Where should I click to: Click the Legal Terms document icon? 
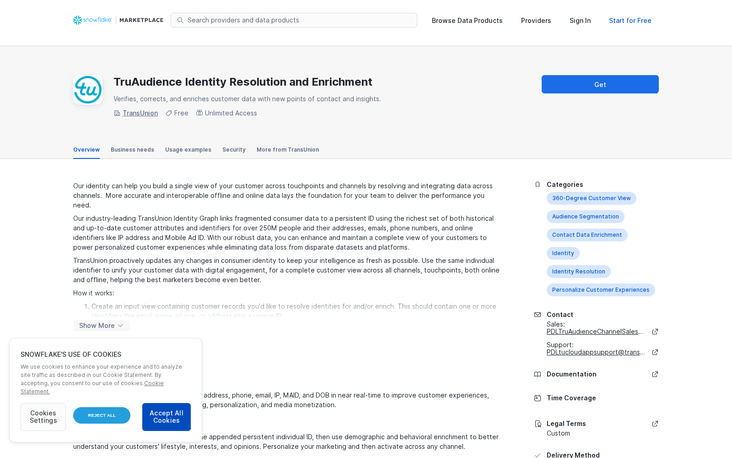coord(538,424)
